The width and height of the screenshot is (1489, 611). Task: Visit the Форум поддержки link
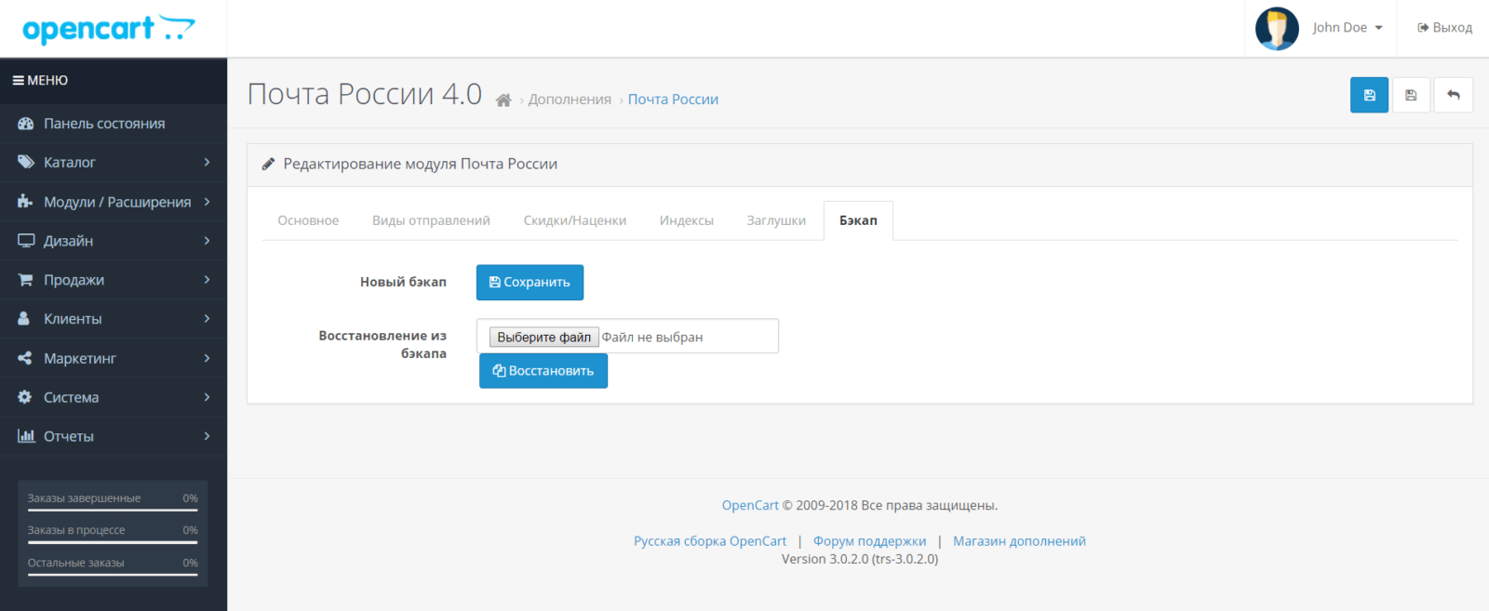870,541
